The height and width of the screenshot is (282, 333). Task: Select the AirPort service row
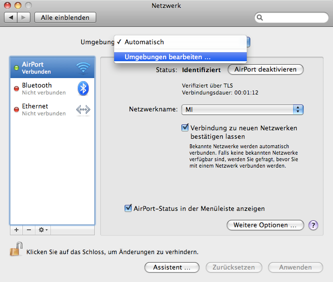tap(52, 68)
